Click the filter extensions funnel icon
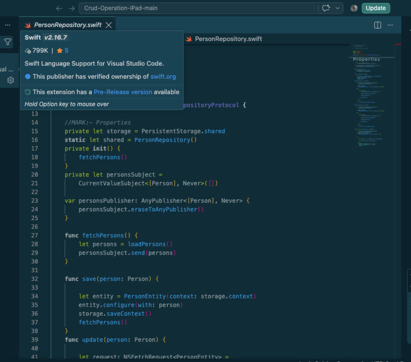 (x=7, y=42)
